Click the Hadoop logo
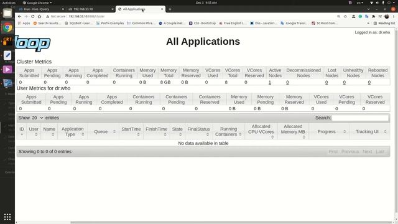 pos(33,44)
